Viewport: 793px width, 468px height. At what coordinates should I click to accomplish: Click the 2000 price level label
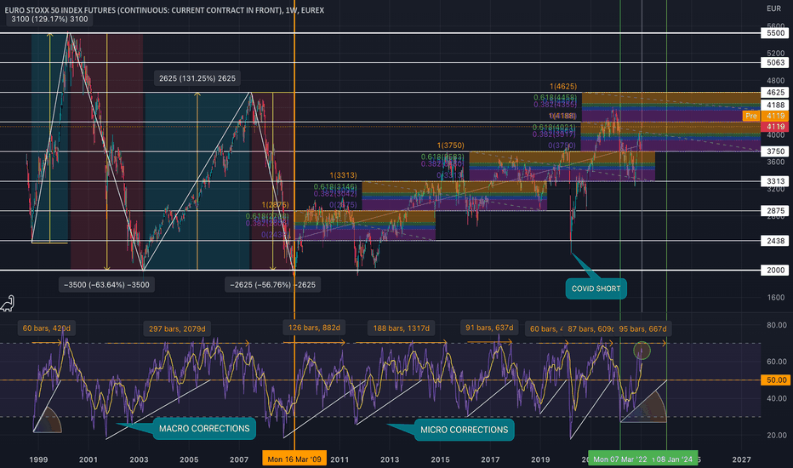tap(775, 271)
